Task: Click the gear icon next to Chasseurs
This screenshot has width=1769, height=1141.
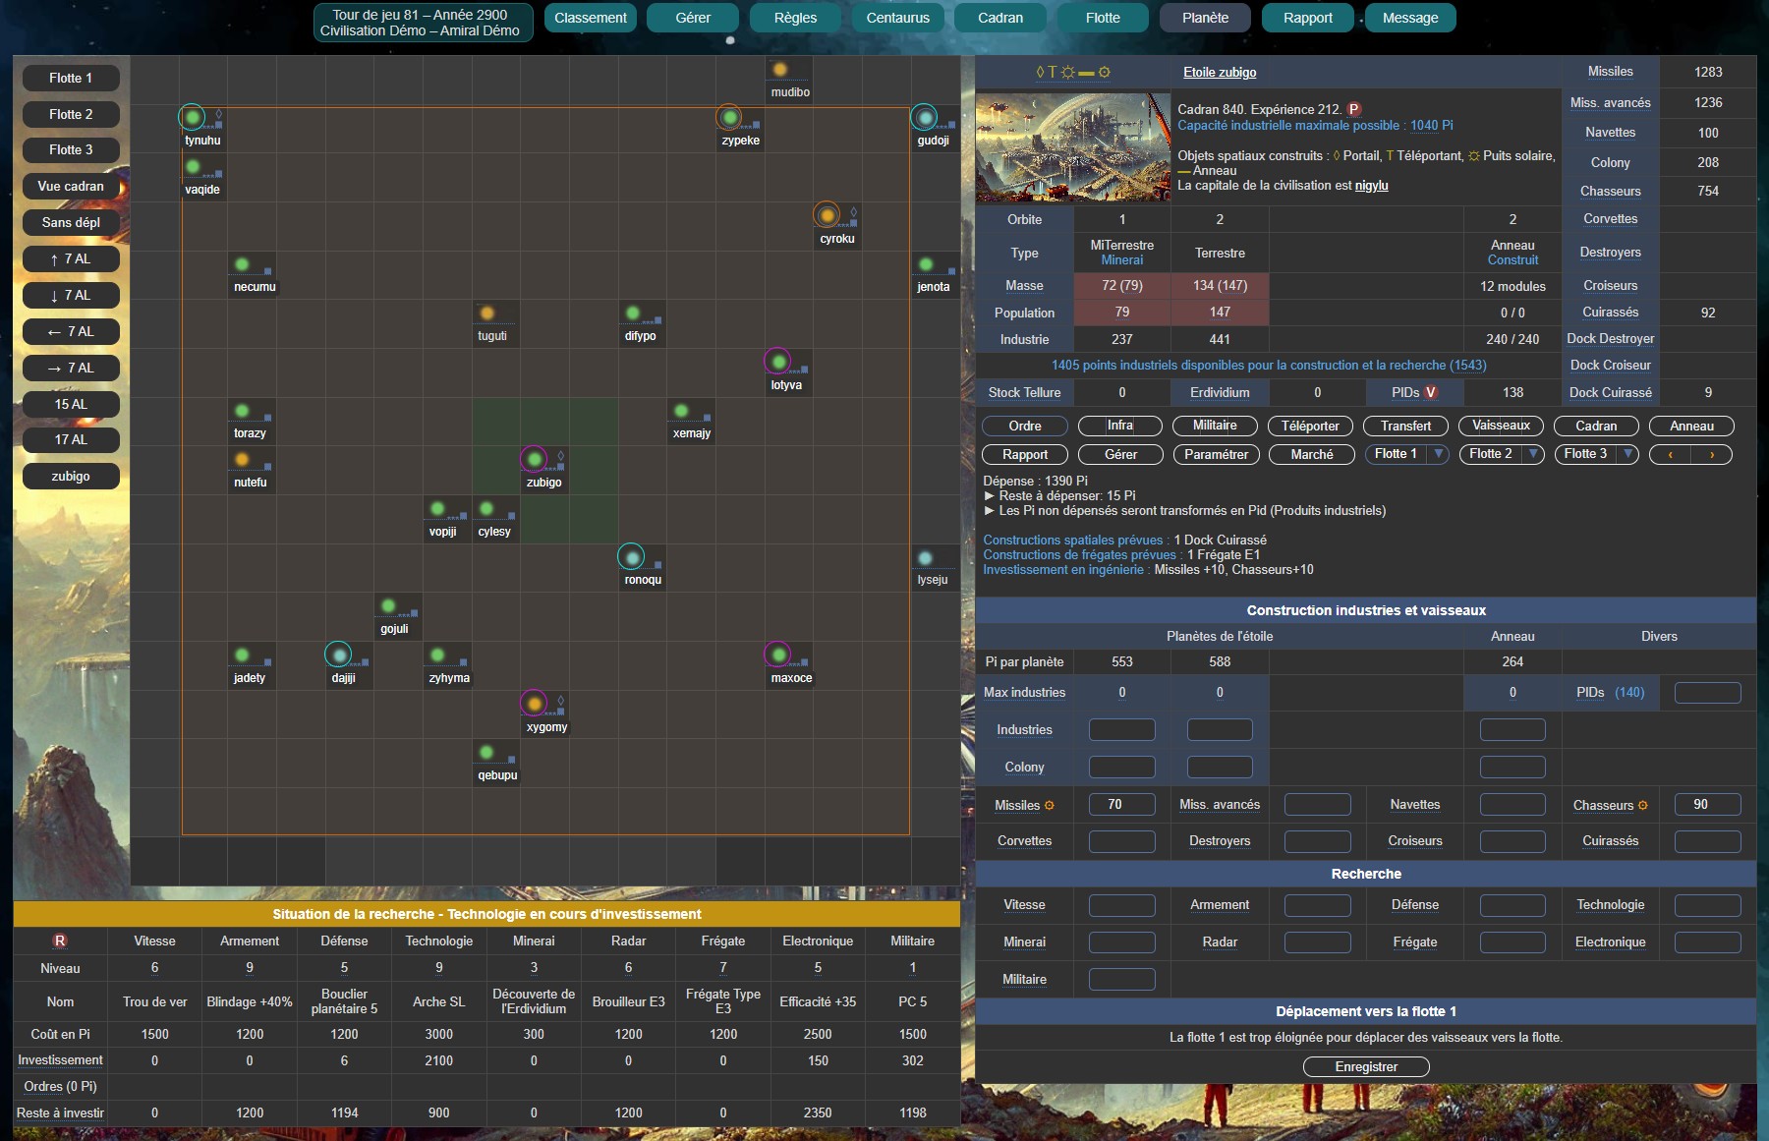Action: coord(1643,806)
